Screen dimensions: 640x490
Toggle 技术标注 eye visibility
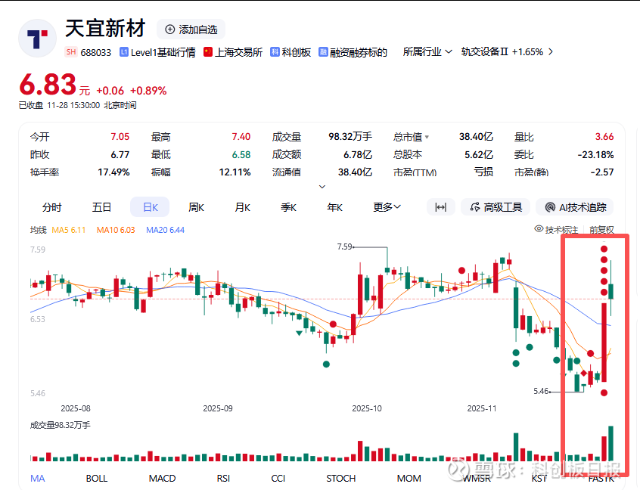pos(539,229)
